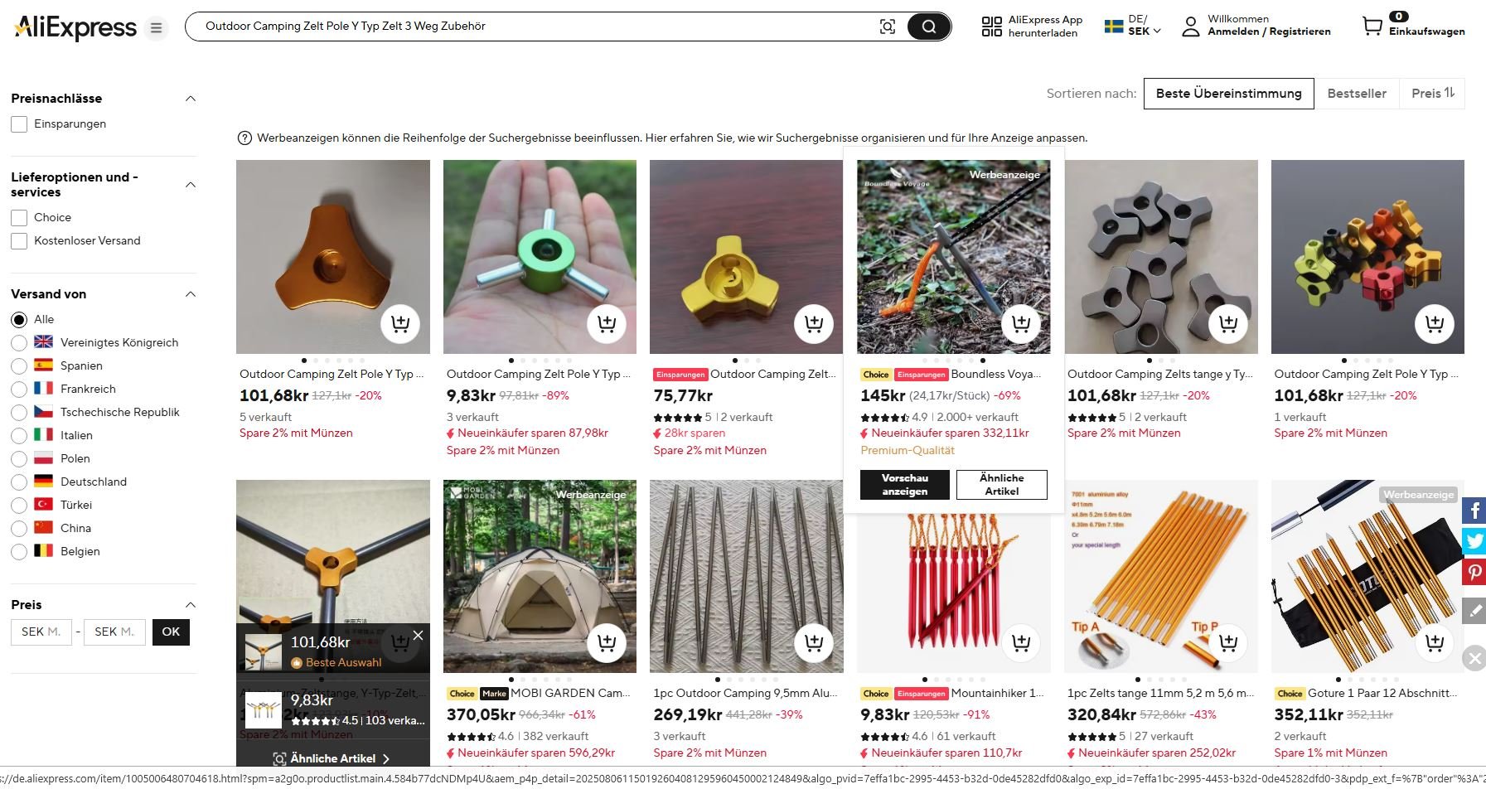Open the orange Y connector product thumbnail
1486x789 pixels.
point(332,257)
